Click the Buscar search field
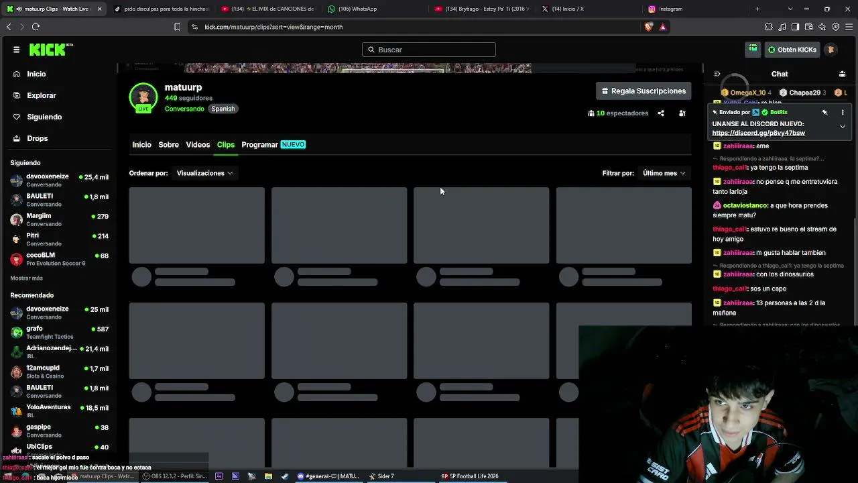Screen dimensions: 858x483 429,50
